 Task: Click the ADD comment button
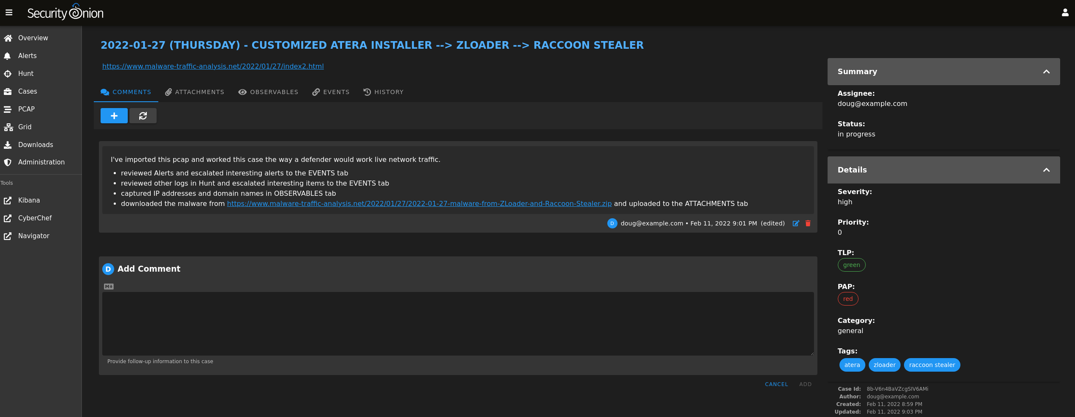pos(805,384)
